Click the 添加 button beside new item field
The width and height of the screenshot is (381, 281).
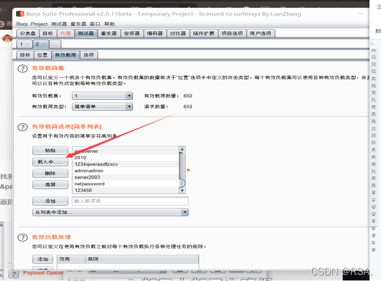click(x=50, y=201)
